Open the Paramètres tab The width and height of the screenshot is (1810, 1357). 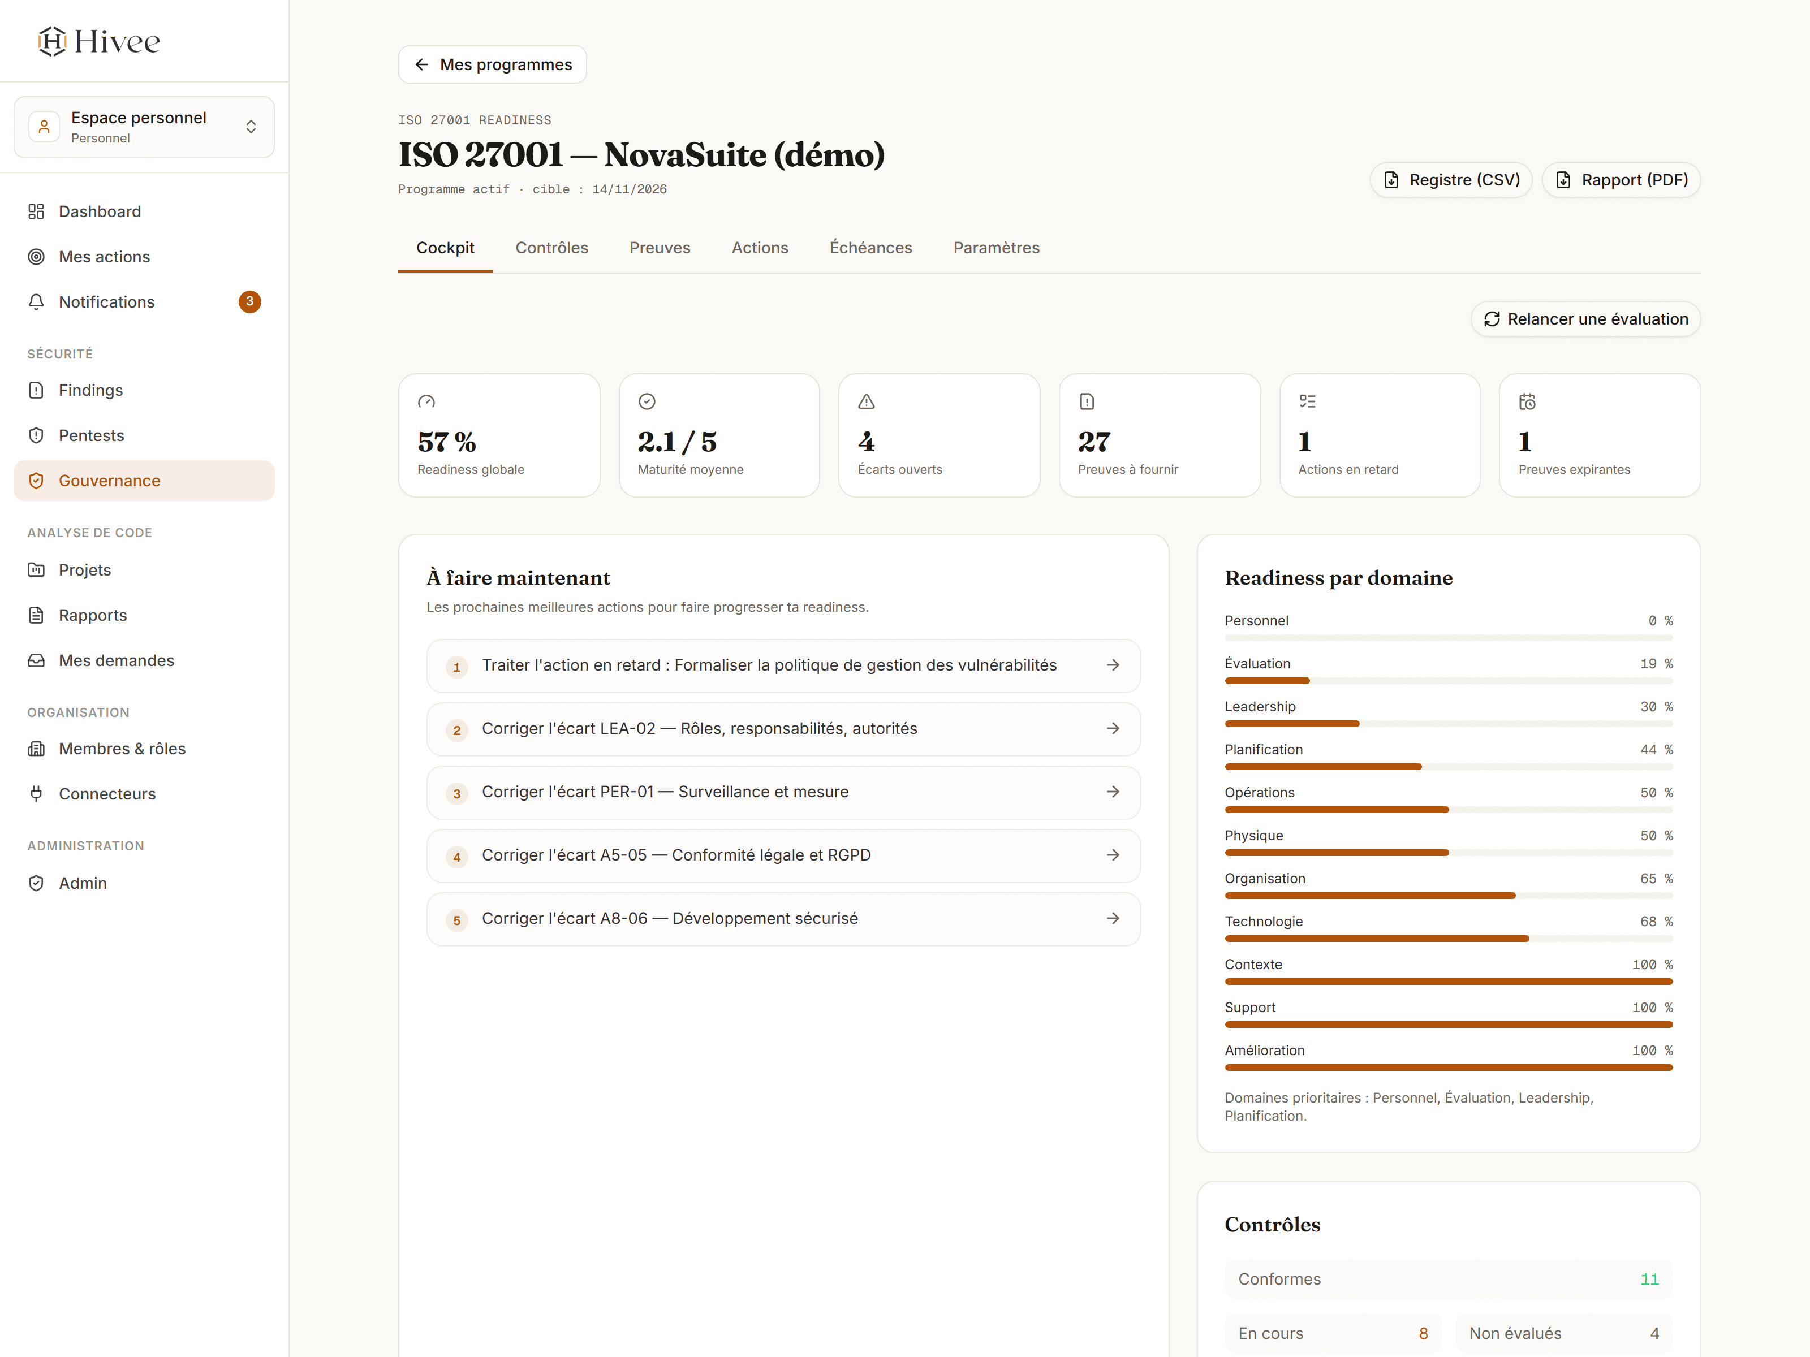coord(996,248)
